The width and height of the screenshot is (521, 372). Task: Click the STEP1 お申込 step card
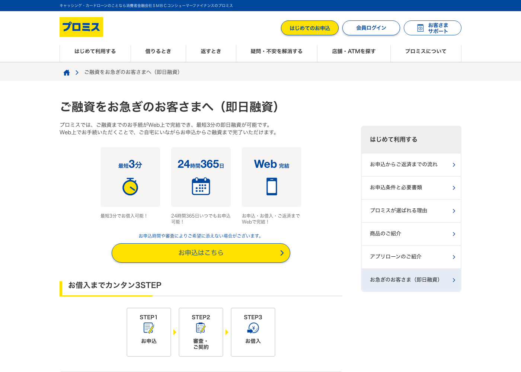click(149, 332)
